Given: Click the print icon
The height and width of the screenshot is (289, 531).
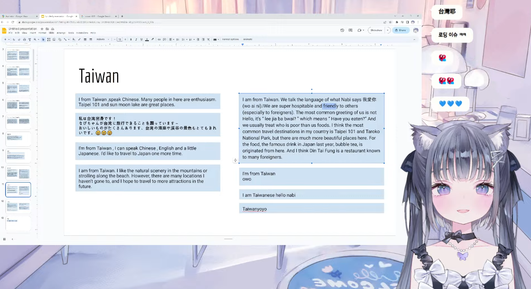Looking at the screenshot, I should 24,39.
